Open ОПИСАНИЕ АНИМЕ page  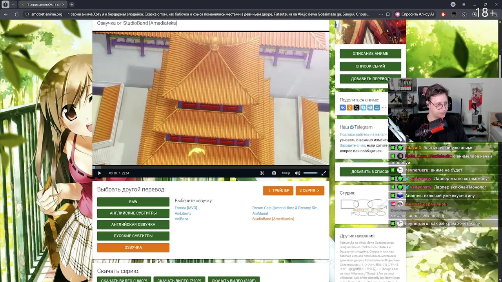pyautogui.click(x=371, y=54)
